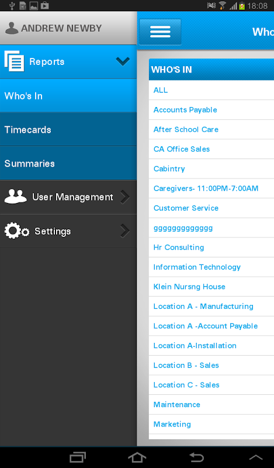Tap the Settings gears icon
The height and width of the screenshot is (468, 274).
[x=17, y=230]
